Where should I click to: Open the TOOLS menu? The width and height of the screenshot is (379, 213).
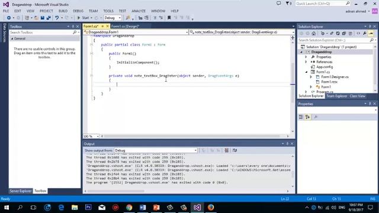point(108,11)
